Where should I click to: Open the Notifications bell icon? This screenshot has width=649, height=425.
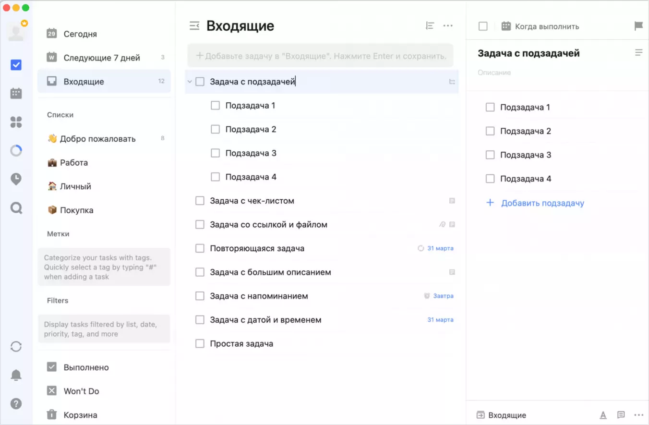point(16,375)
